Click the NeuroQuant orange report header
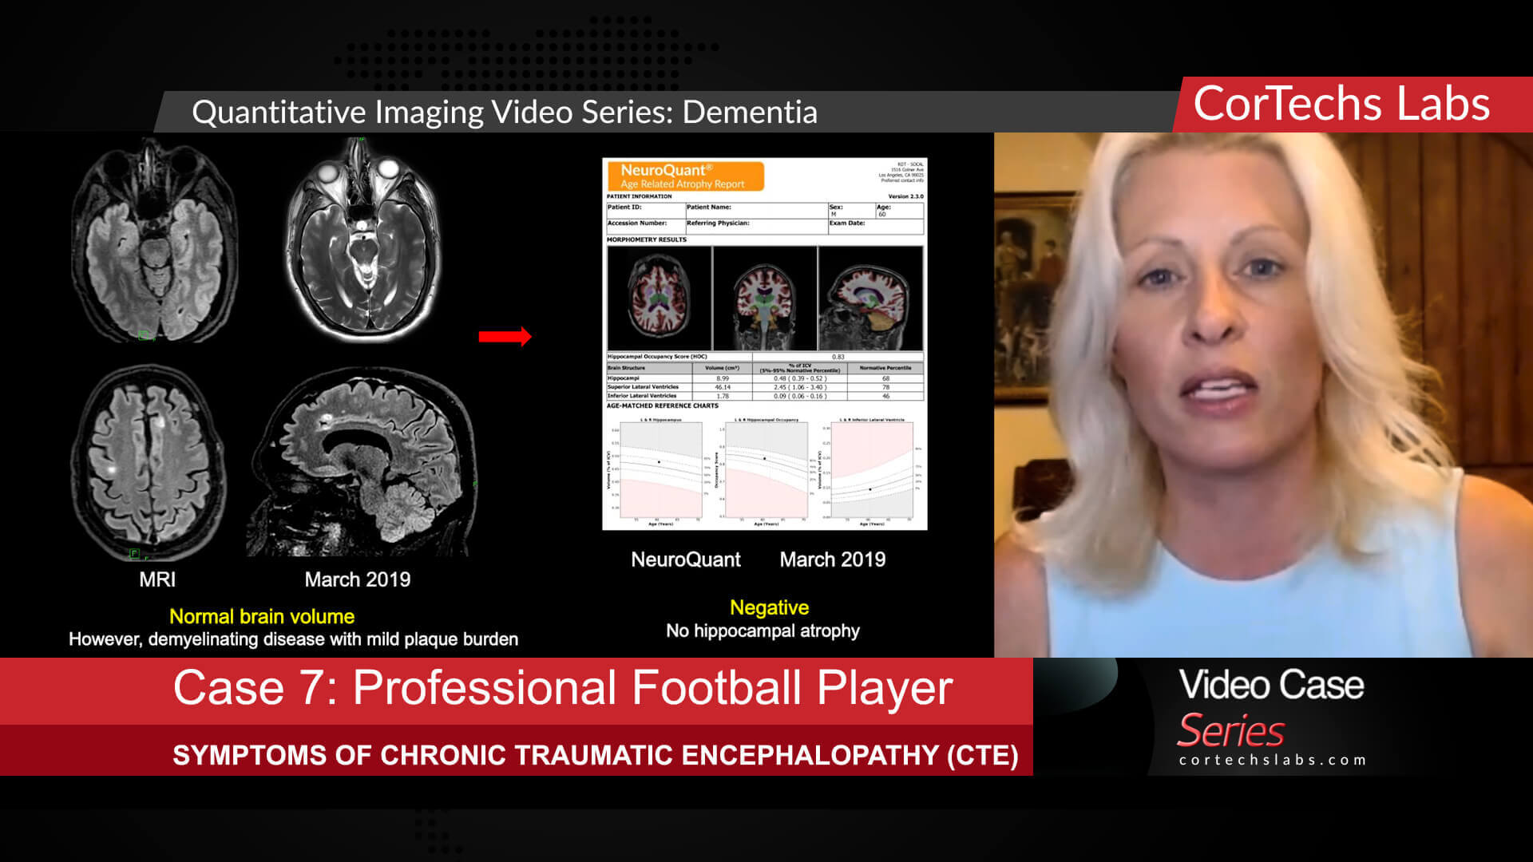 (686, 176)
